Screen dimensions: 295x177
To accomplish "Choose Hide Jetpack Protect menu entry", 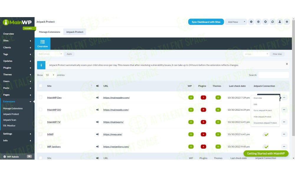I will click(x=265, y=117).
